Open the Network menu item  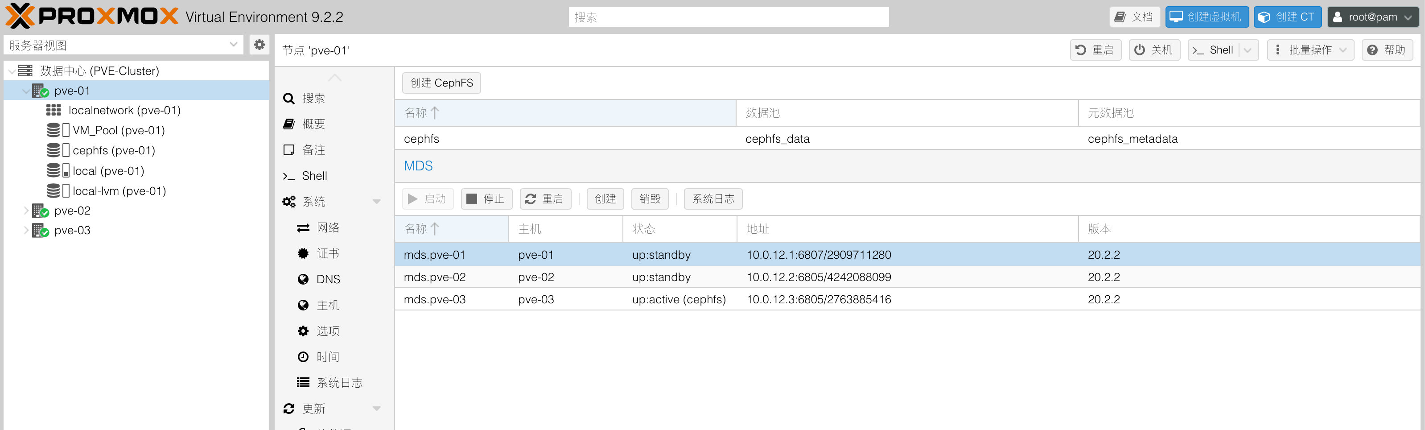pos(334,227)
